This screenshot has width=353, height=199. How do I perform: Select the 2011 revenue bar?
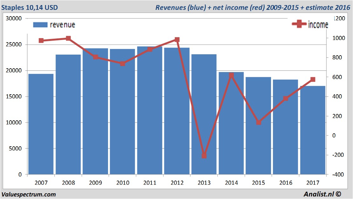pyautogui.click(x=150, y=110)
